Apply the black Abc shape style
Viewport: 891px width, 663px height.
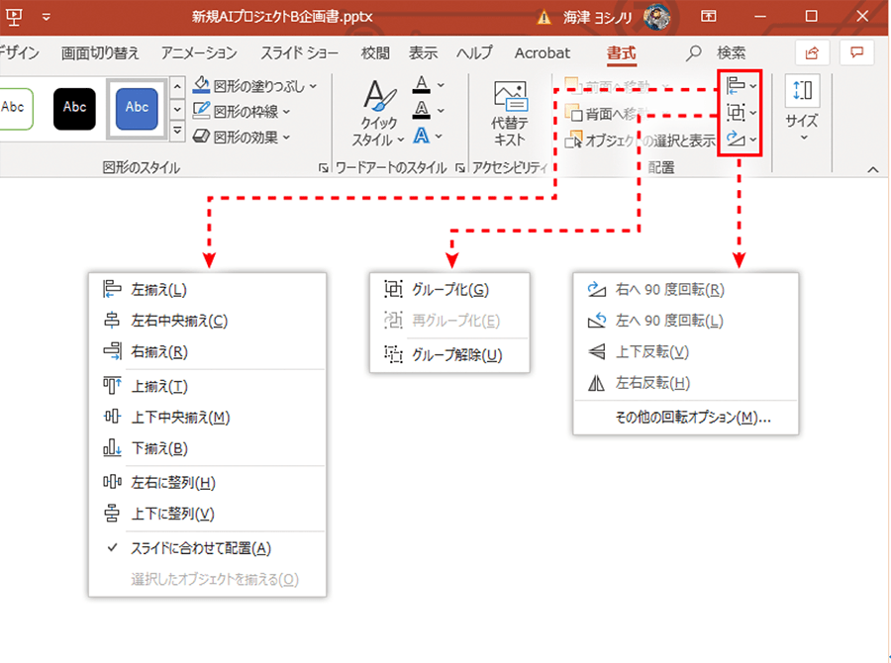pyautogui.click(x=74, y=109)
